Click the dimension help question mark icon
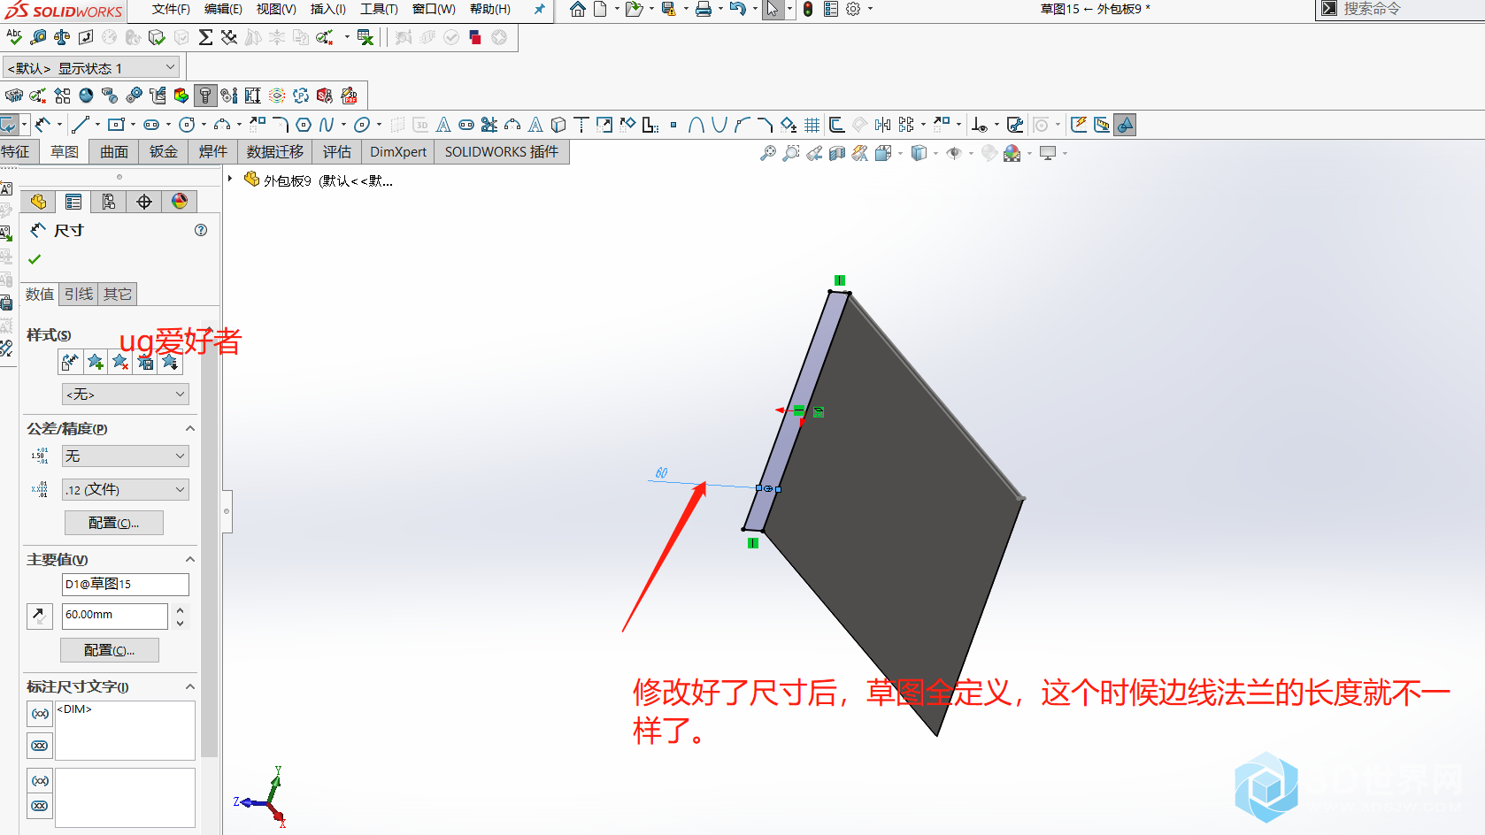This screenshot has width=1485, height=835. [x=201, y=230]
